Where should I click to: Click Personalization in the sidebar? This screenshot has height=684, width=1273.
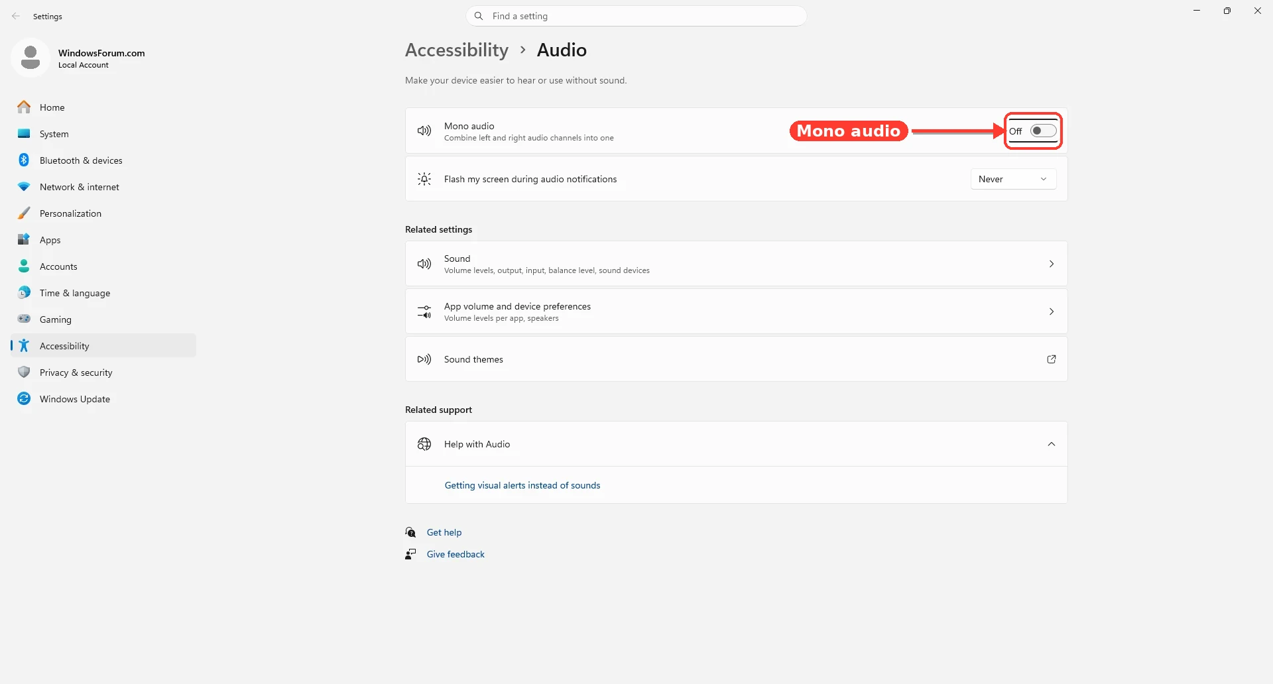point(103,213)
